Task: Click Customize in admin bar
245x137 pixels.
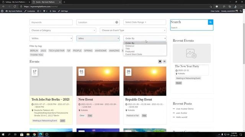Action: click(30, 11)
